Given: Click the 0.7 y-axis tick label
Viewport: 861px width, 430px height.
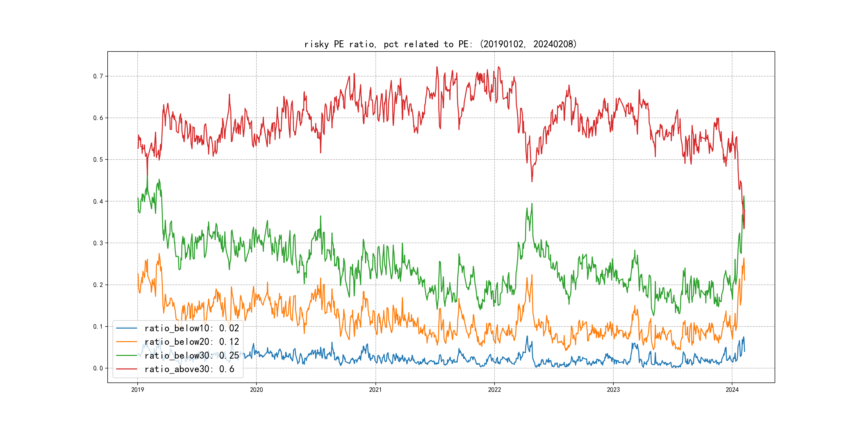Looking at the screenshot, I should (x=98, y=76).
